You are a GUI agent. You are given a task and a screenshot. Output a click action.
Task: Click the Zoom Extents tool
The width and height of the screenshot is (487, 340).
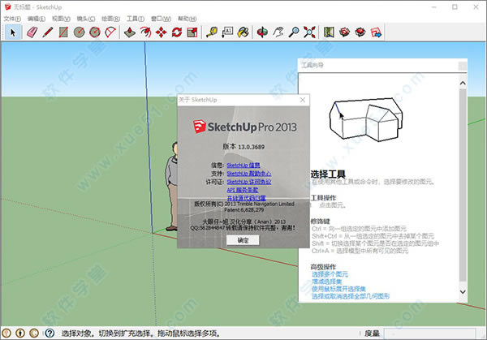tap(310, 32)
